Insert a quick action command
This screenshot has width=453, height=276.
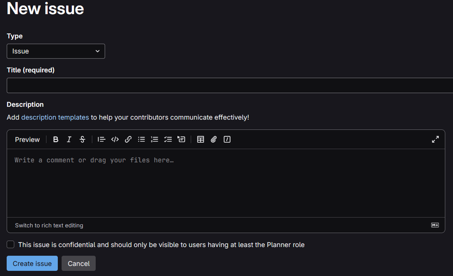(227, 139)
